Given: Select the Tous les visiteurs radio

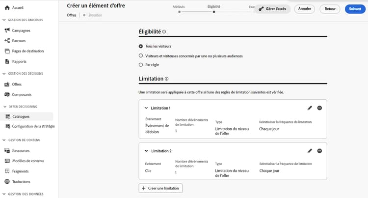Looking at the screenshot, I should pos(141,46).
